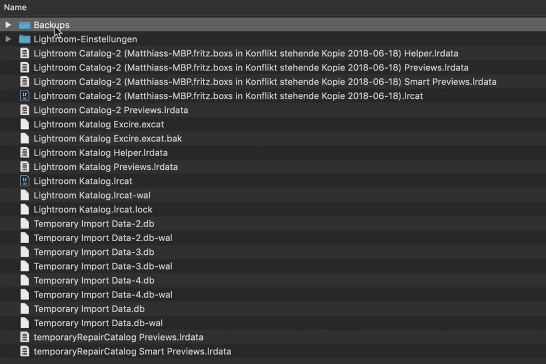The image size is (546, 364).
Task: Select the Lightroom Katalog.lrcat name
Action: click(83, 181)
